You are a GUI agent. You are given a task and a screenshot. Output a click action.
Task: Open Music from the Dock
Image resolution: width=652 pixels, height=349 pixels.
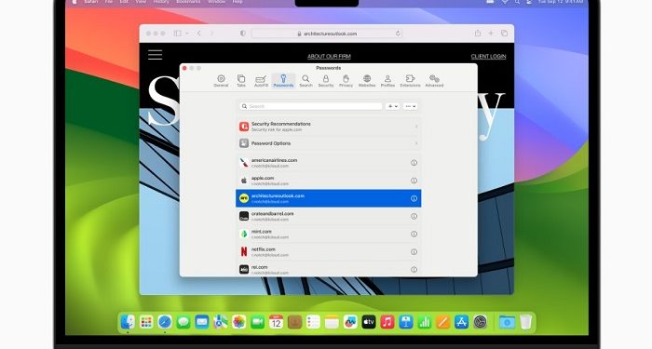click(x=387, y=322)
